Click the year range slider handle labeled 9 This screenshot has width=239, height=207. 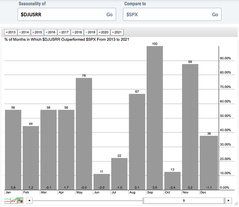point(184,200)
